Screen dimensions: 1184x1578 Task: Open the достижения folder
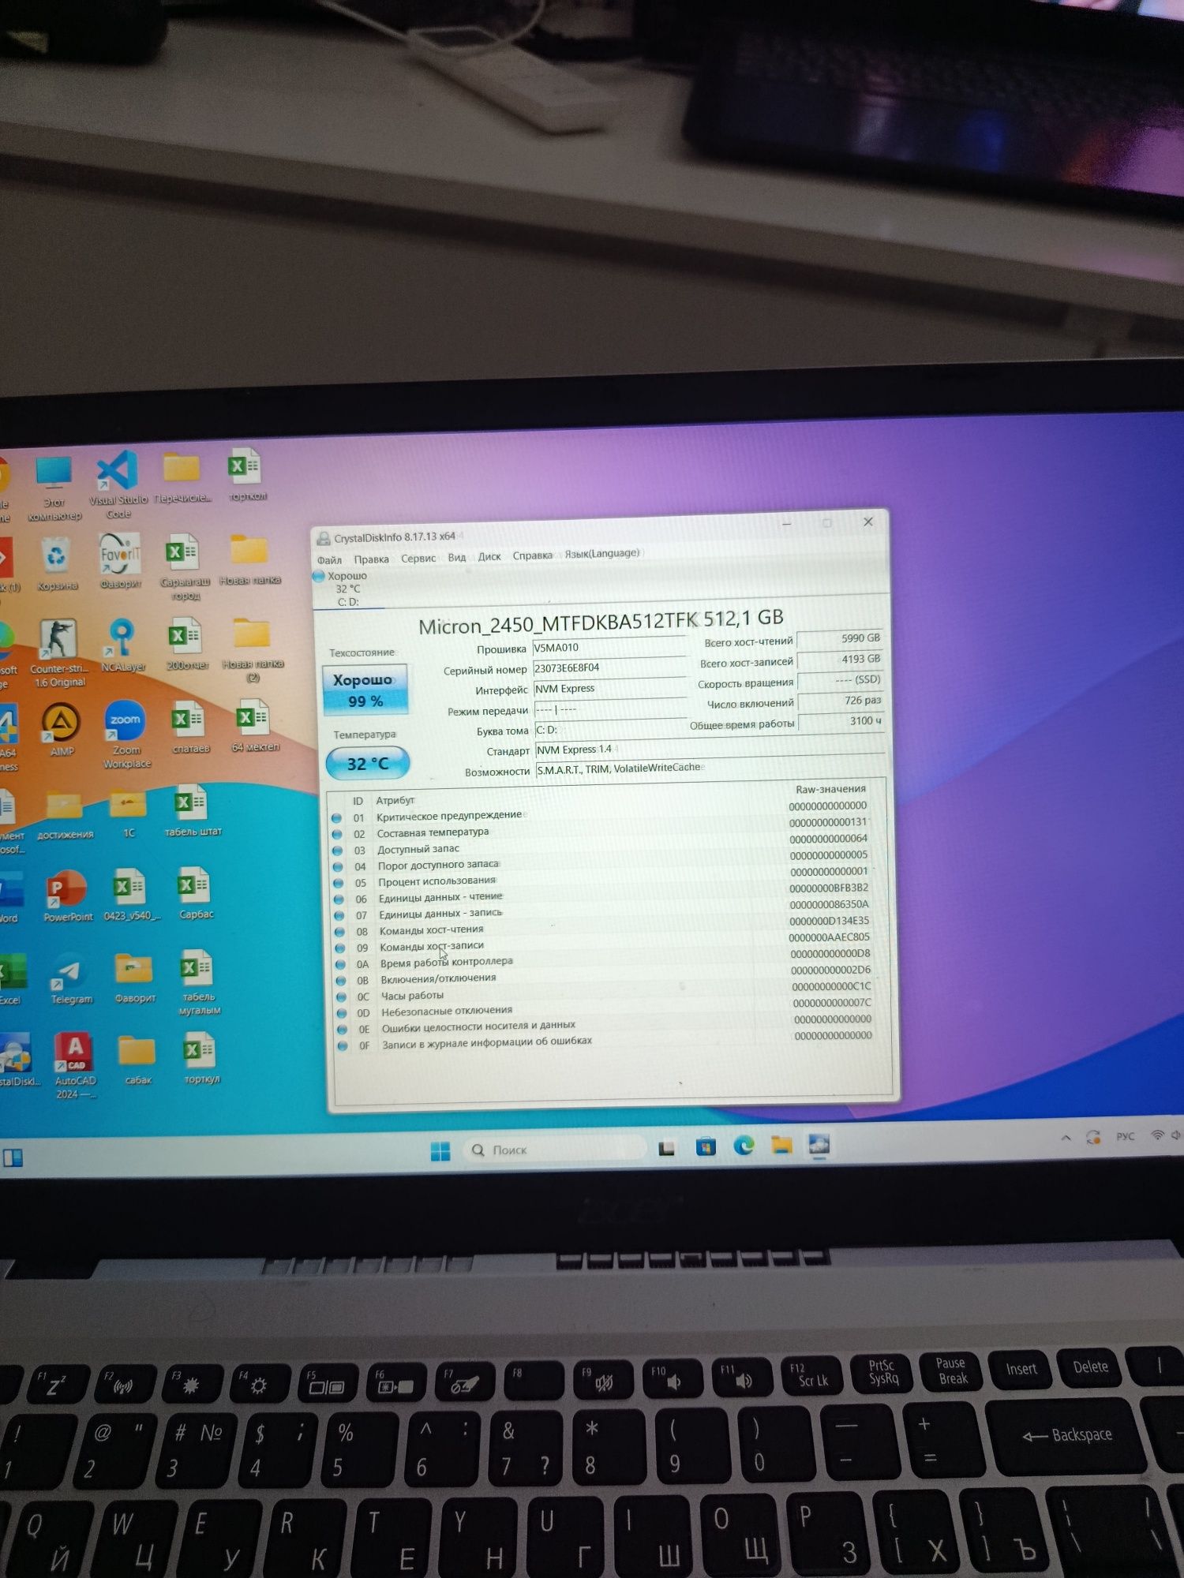[x=65, y=817]
